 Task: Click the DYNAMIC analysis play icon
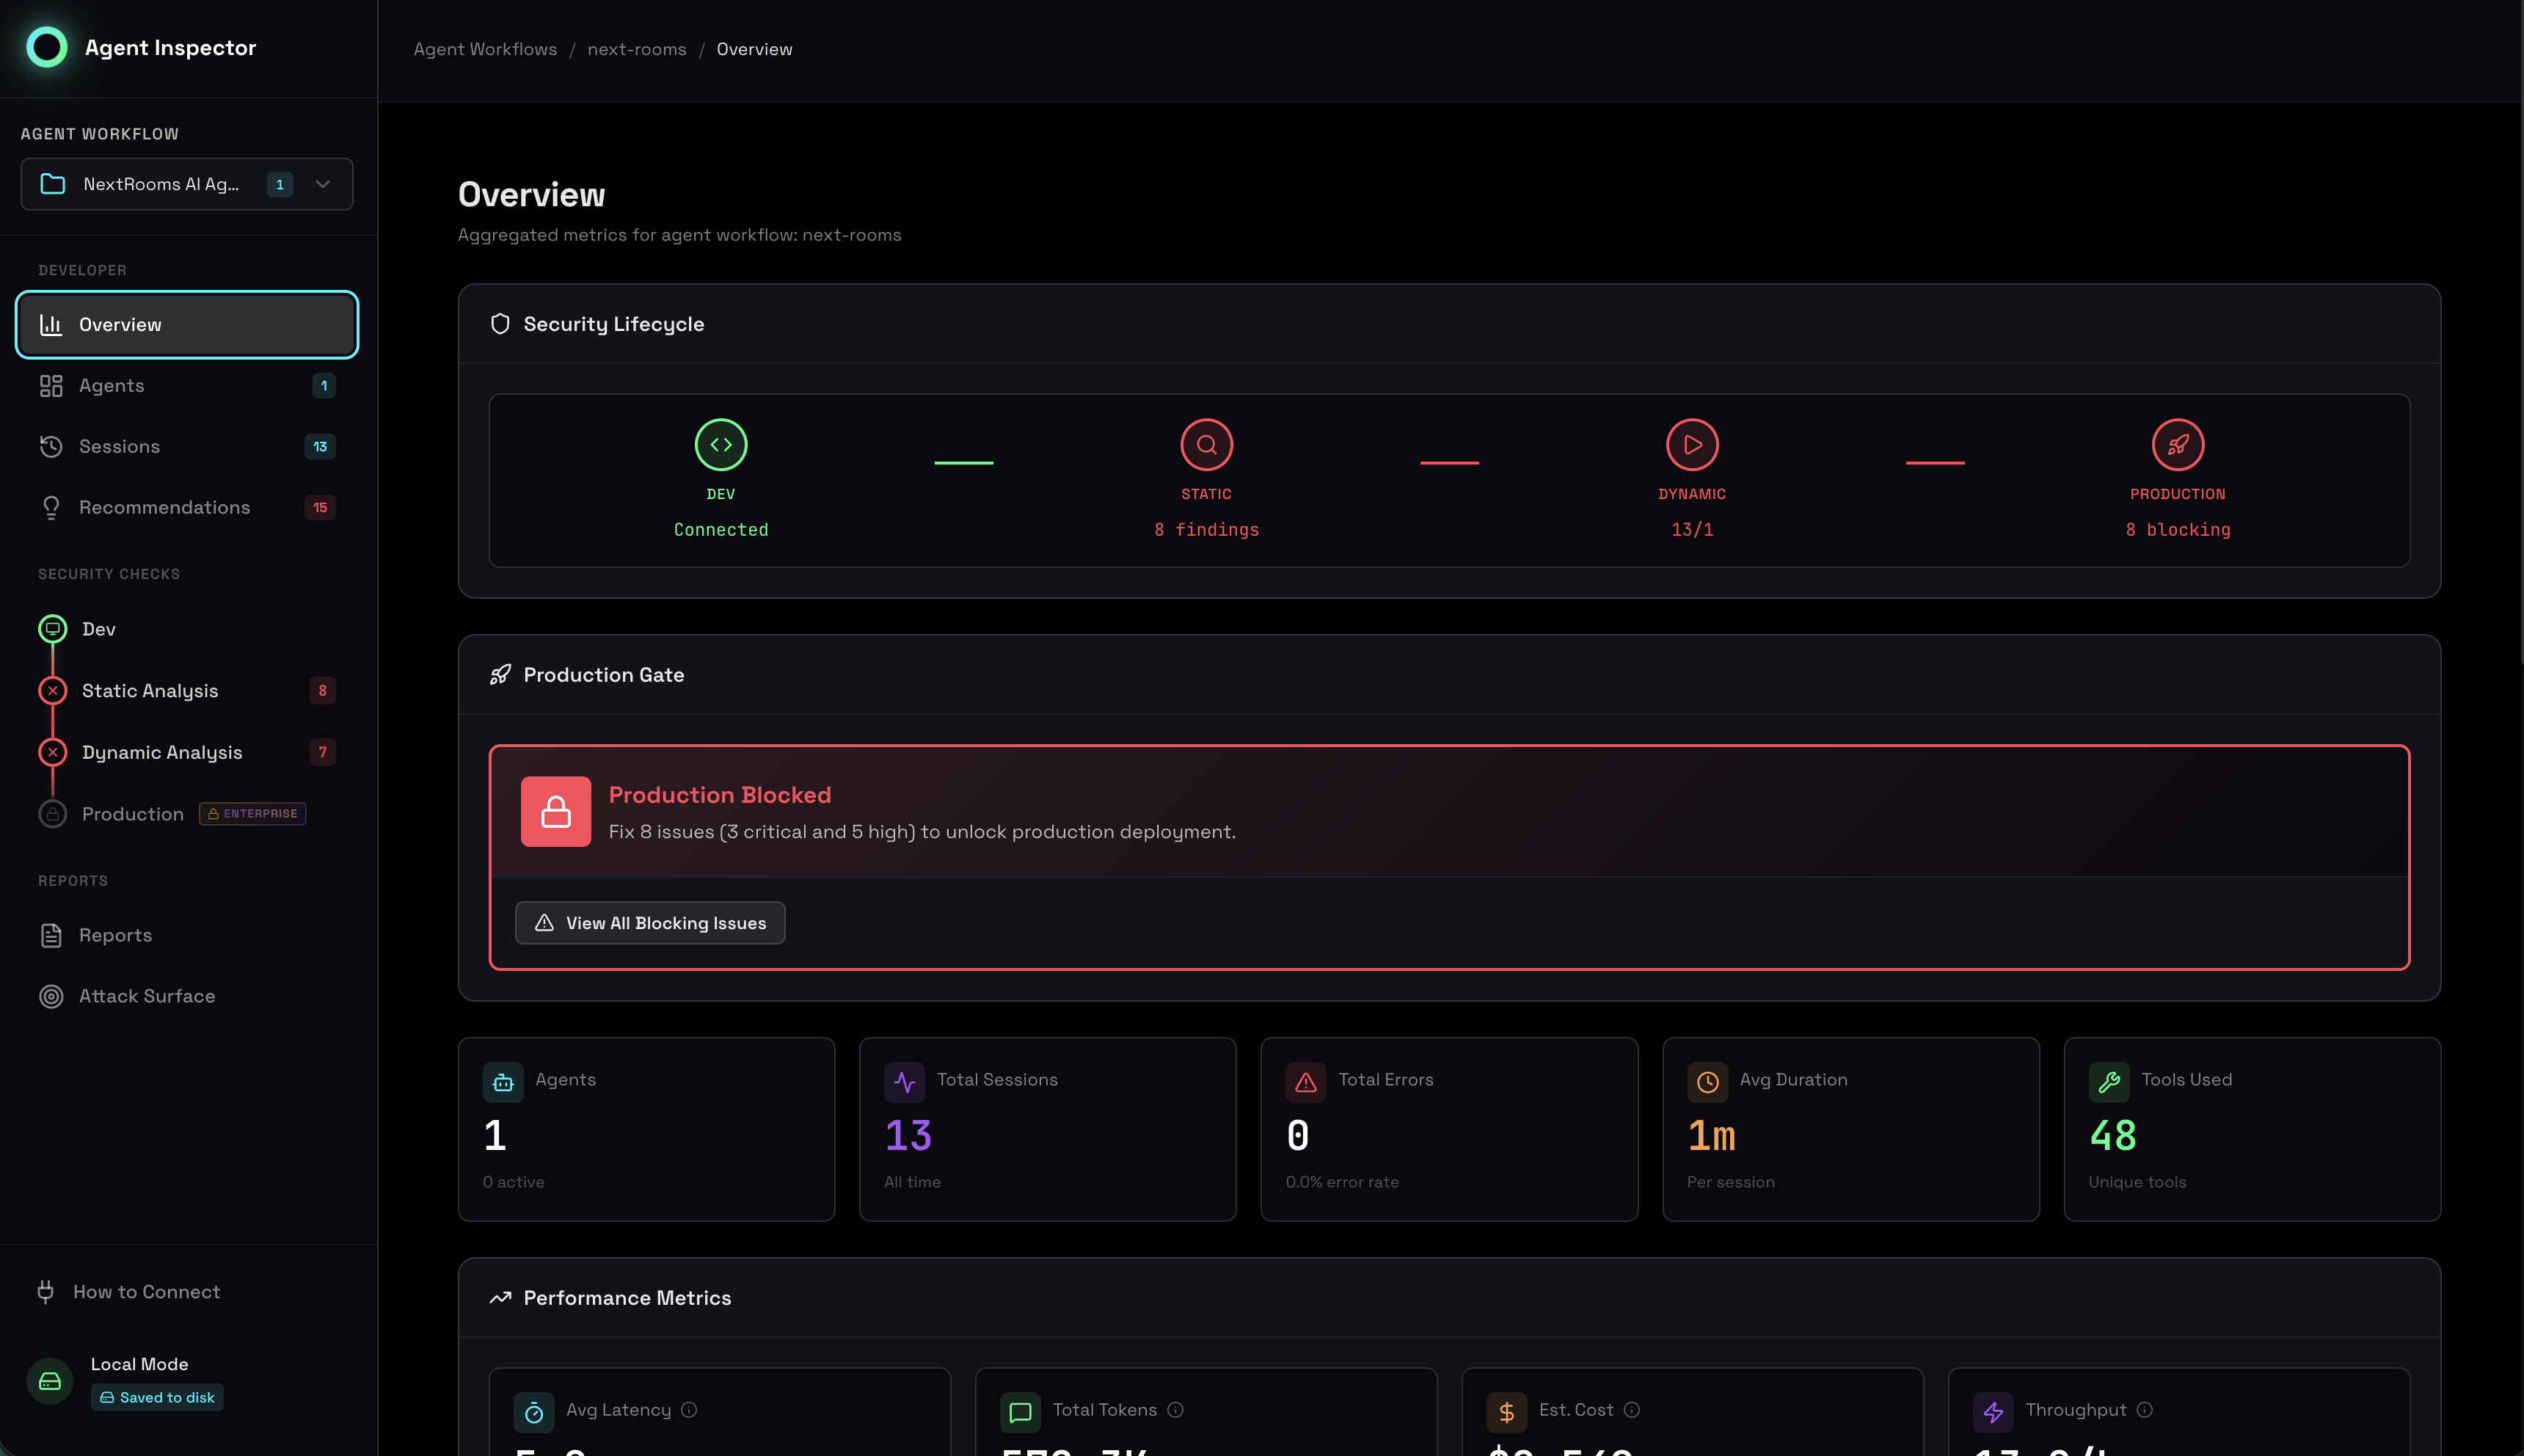tap(1690, 445)
